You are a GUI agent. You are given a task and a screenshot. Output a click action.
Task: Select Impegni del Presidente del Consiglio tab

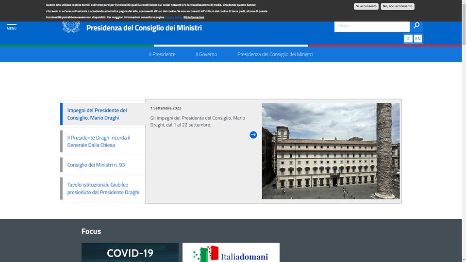click(103, 114)
